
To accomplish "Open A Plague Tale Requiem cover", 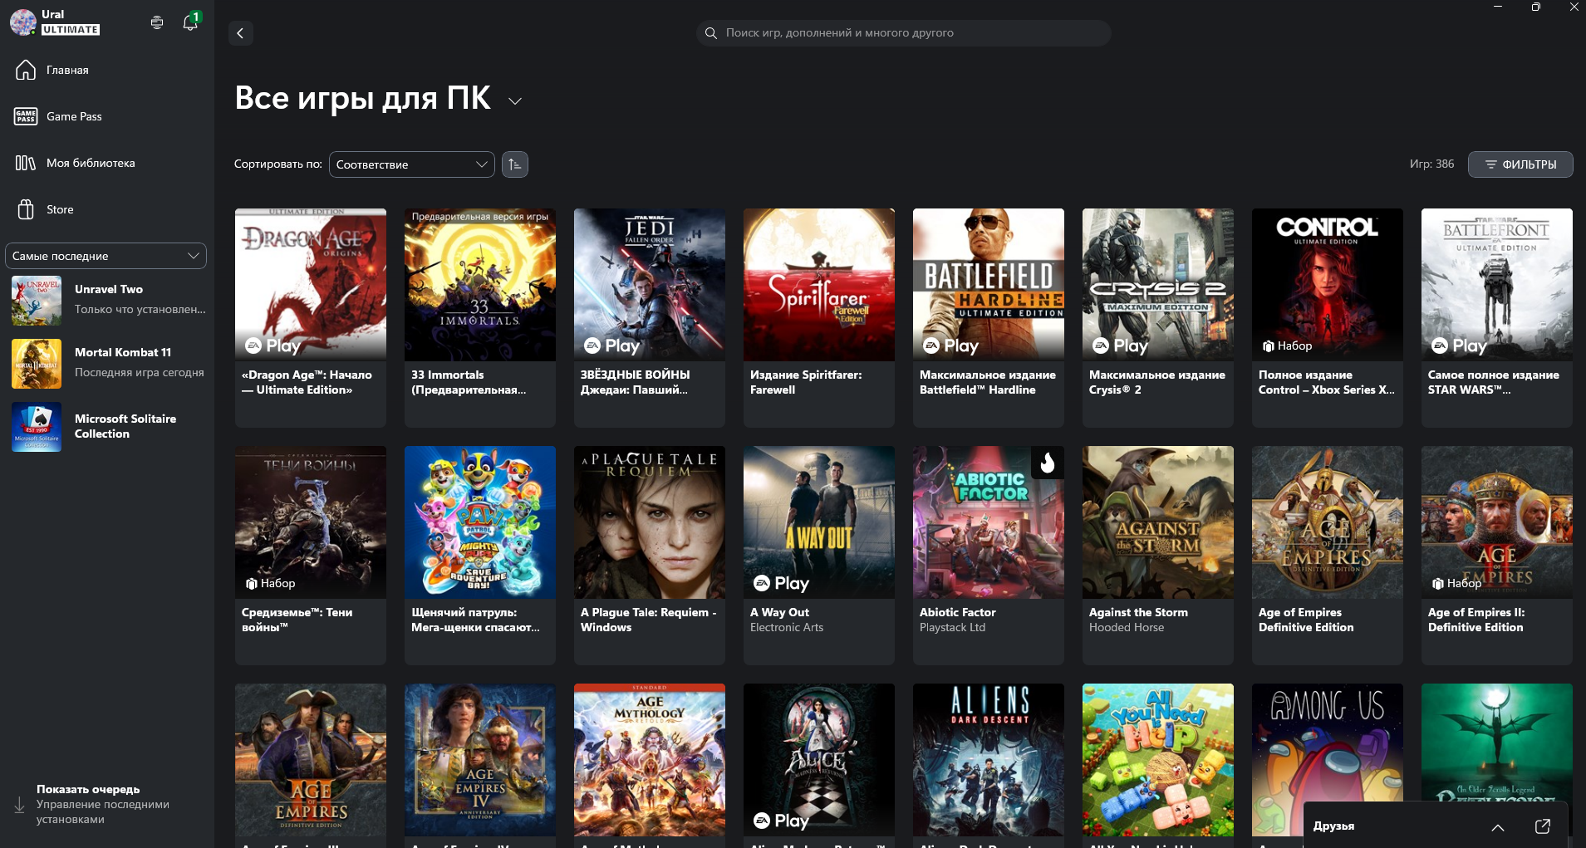I will click(650, 522).
